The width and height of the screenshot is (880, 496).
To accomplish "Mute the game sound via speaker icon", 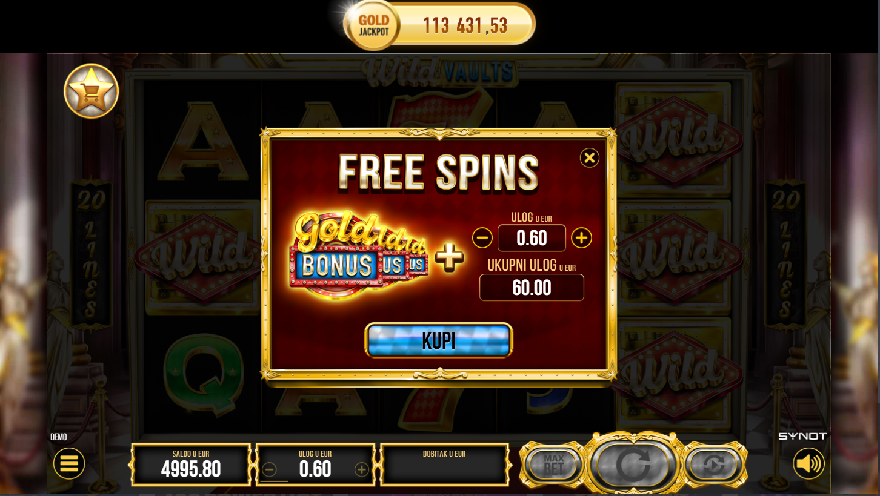I will [x=808, y=463].
